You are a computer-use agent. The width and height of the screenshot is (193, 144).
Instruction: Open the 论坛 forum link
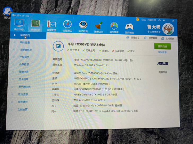pyautogui.click(x=143, y=20)
